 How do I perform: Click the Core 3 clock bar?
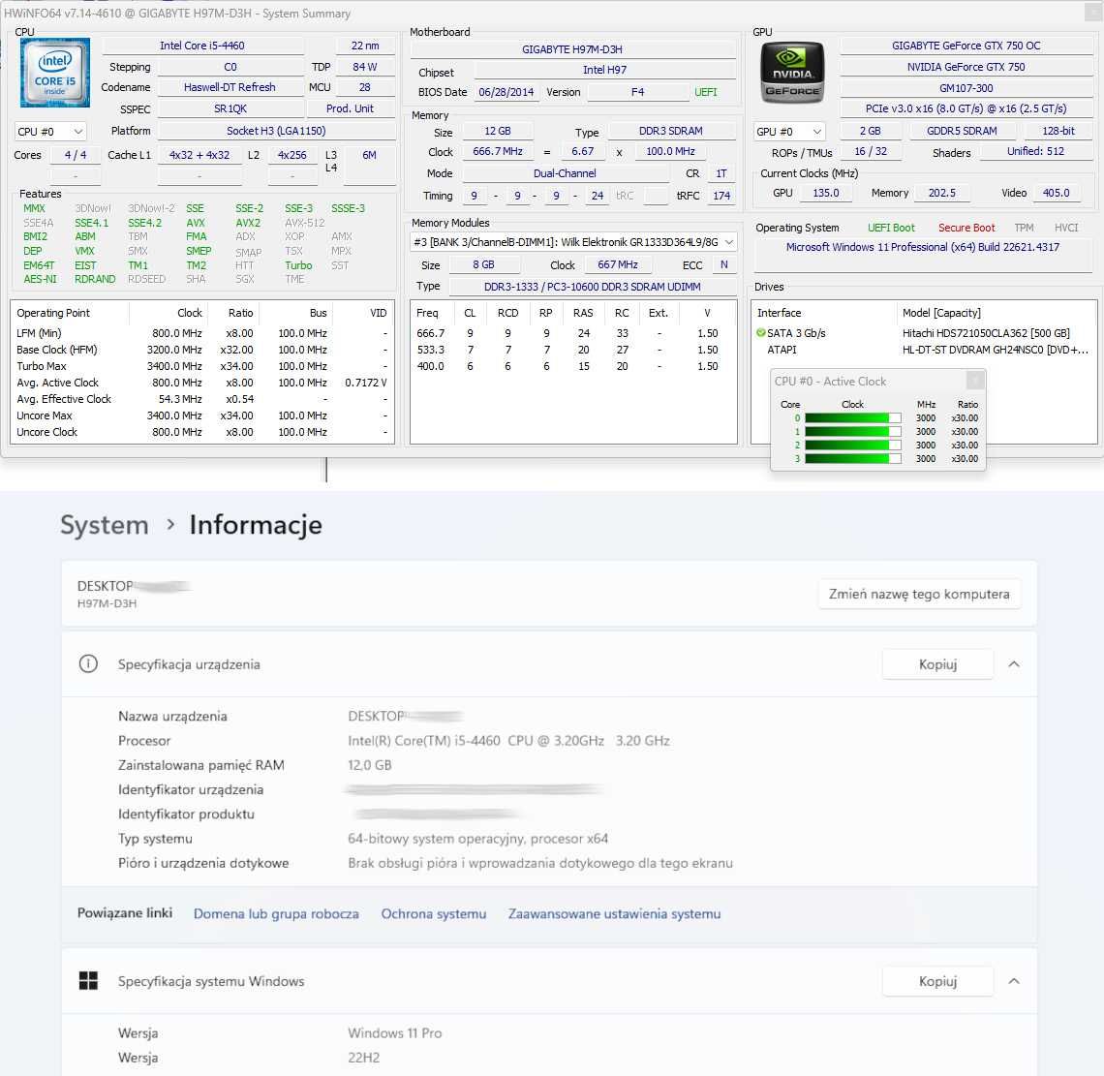pyautogui.click(x=852, y=458)
